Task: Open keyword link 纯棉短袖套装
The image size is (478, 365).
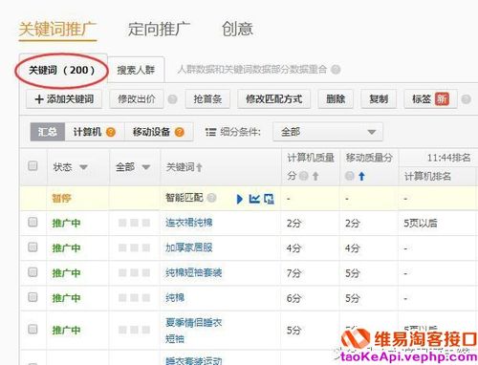Action: click(194, 273)
